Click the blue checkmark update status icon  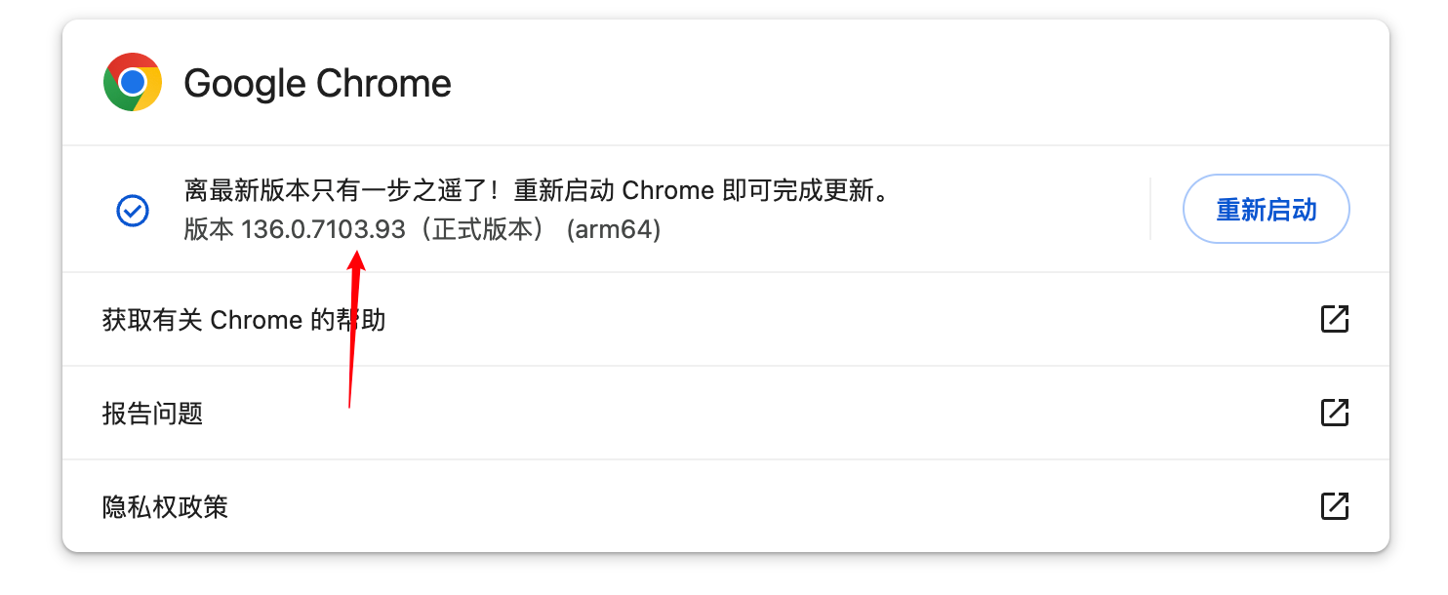coord(133,210)
